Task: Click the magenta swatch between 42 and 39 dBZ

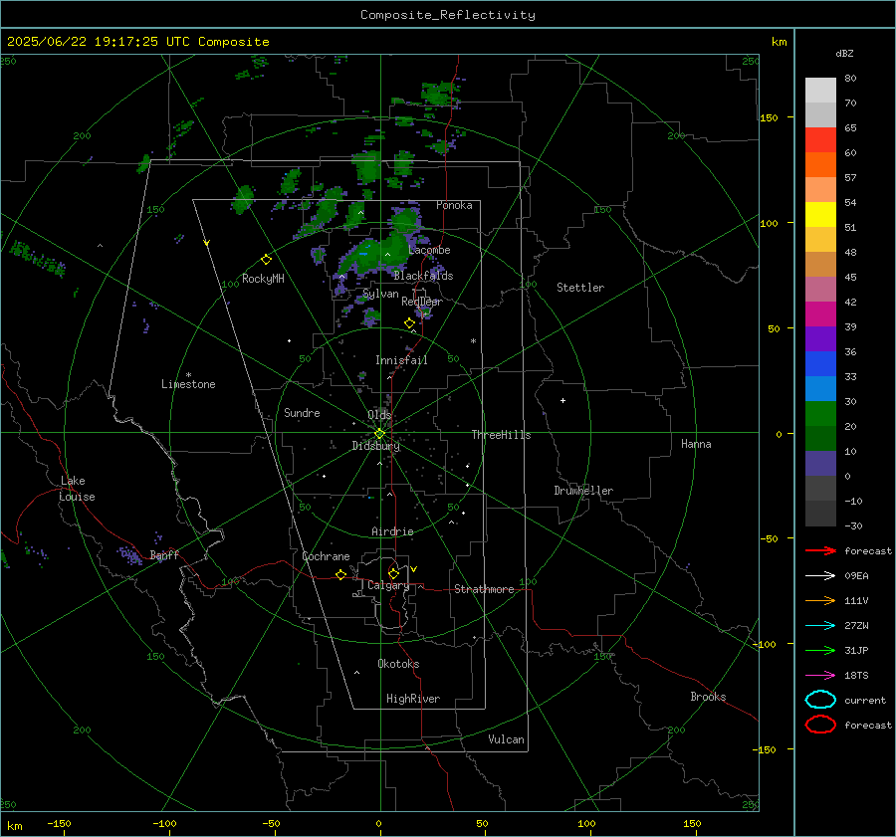Action: pos(820,314)
